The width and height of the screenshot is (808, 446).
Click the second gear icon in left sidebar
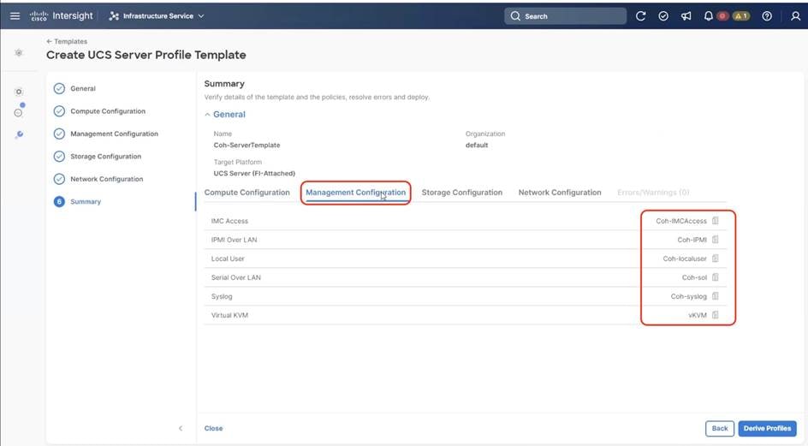[x=19, y=92]
